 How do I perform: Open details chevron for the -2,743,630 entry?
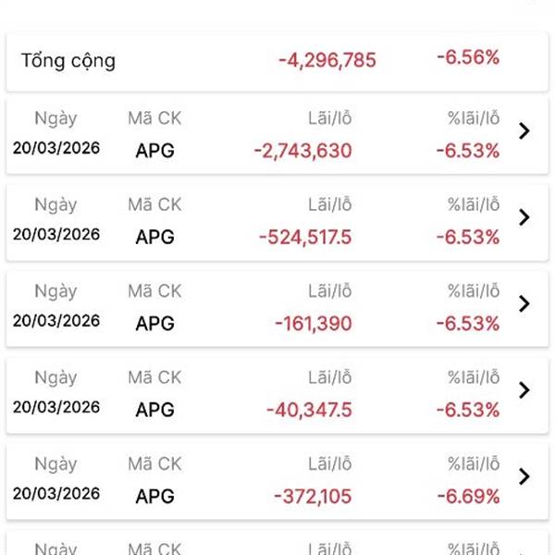tap(524, 131)
